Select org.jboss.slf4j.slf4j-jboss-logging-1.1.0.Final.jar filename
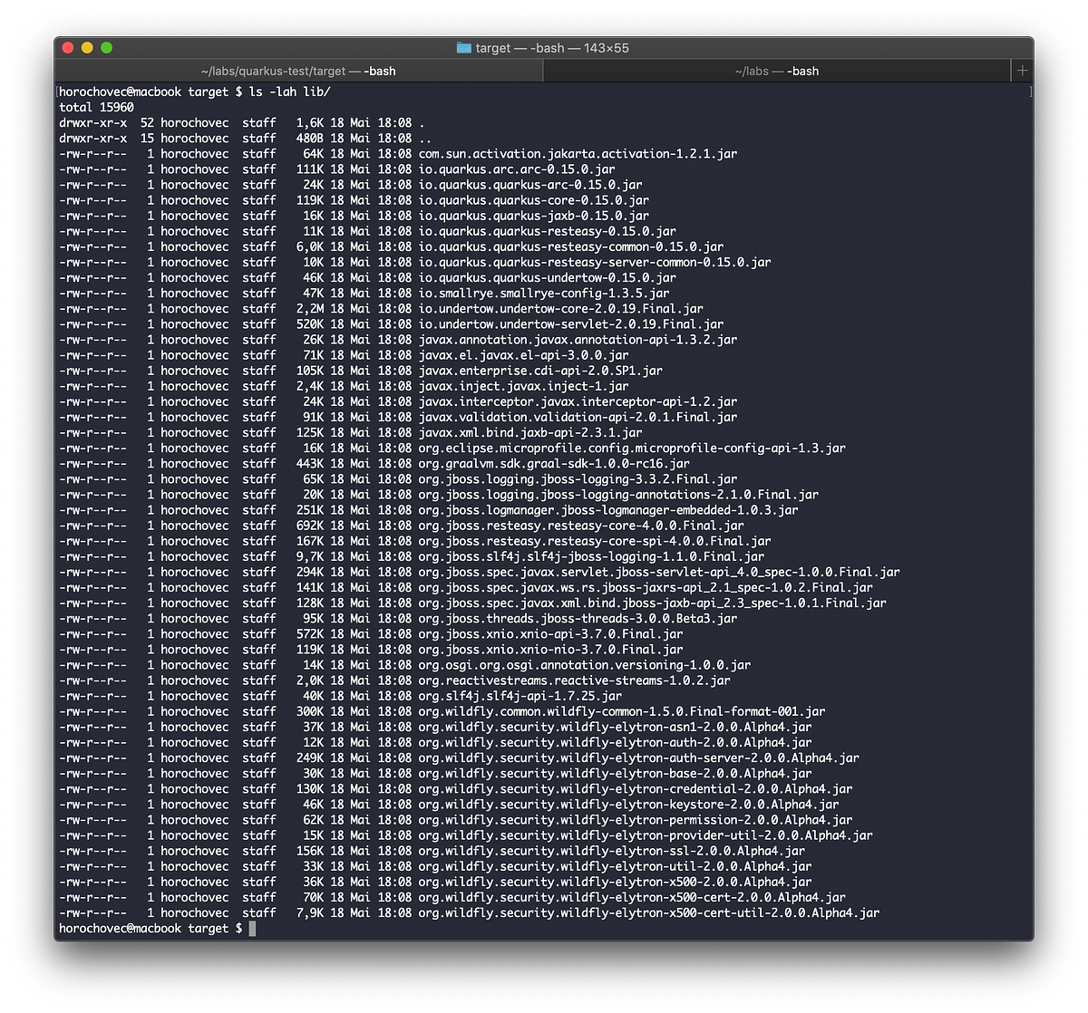 [x=591, y=556]
